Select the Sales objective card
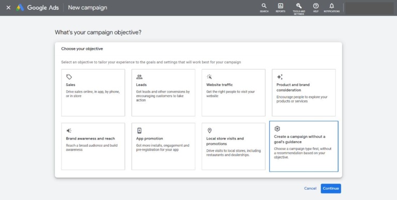The height and width of the screenshot is (200, 397). pyautogui.click(x=93, y=93)
